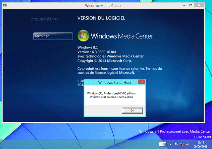
Task: Confirm the Windows Script Host dialog with OK
Action: click(x=132, y=111)
